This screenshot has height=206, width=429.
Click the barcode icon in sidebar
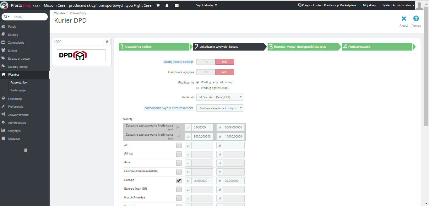[x=25, y=150]
